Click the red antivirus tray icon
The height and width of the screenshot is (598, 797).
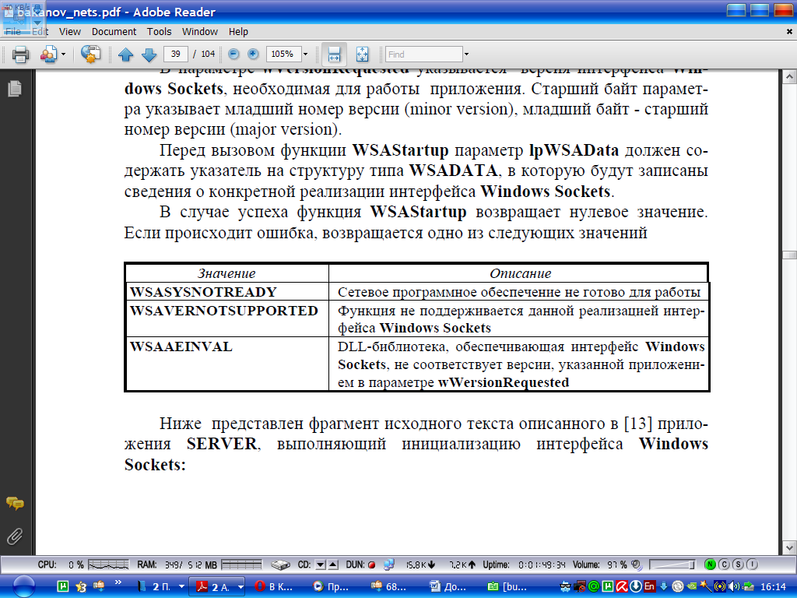coord(622,586)
